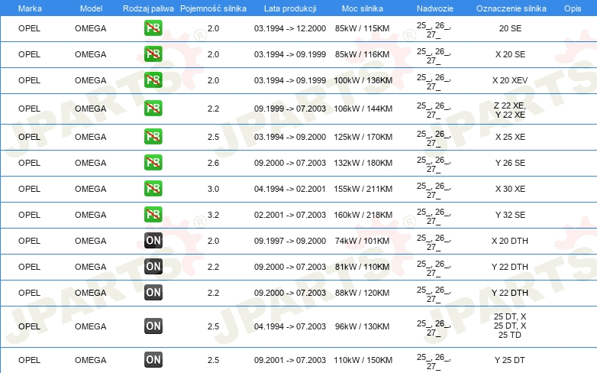Click the power value 74kW / 101KM
Image resolution: width=597 pixels, height=373 pixels.
pyautogui.click(x=362, y=241)
